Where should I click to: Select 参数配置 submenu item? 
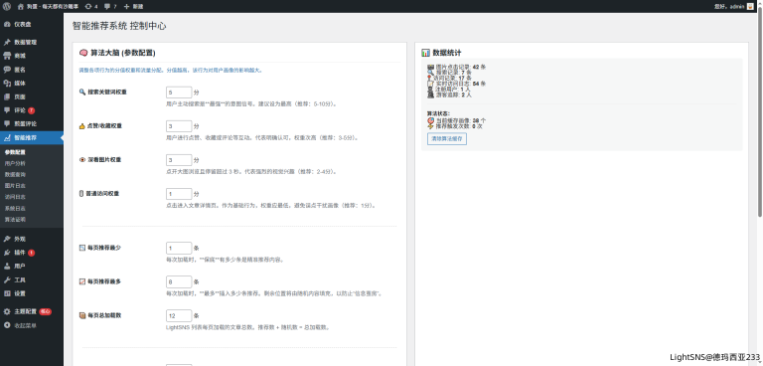(x=15, y=152)
